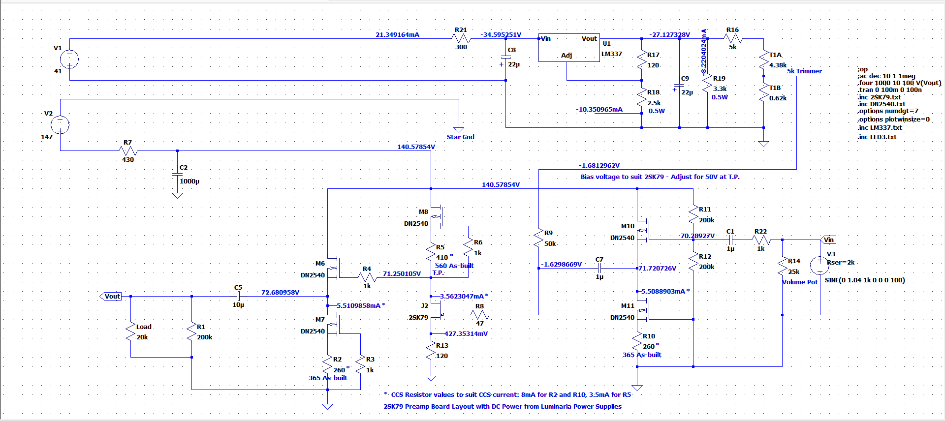Select trimmer resistor T1A symbol
This screenshot has width=945, height=421.
764,60
